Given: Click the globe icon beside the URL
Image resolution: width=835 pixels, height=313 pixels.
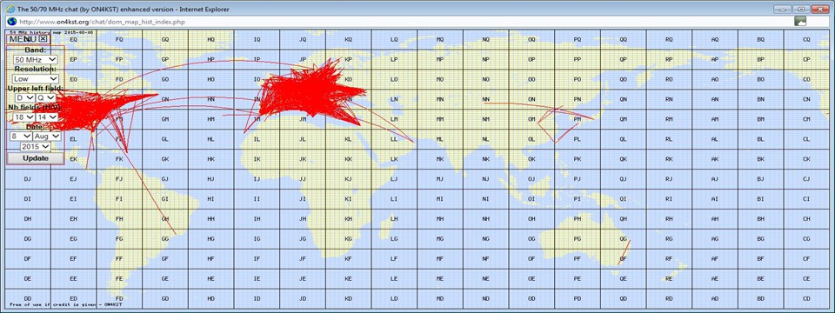Looking at the screenshot, I should [x=11, y=21].
